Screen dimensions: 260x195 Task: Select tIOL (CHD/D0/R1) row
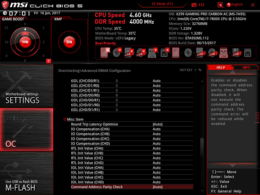[132, 100]
